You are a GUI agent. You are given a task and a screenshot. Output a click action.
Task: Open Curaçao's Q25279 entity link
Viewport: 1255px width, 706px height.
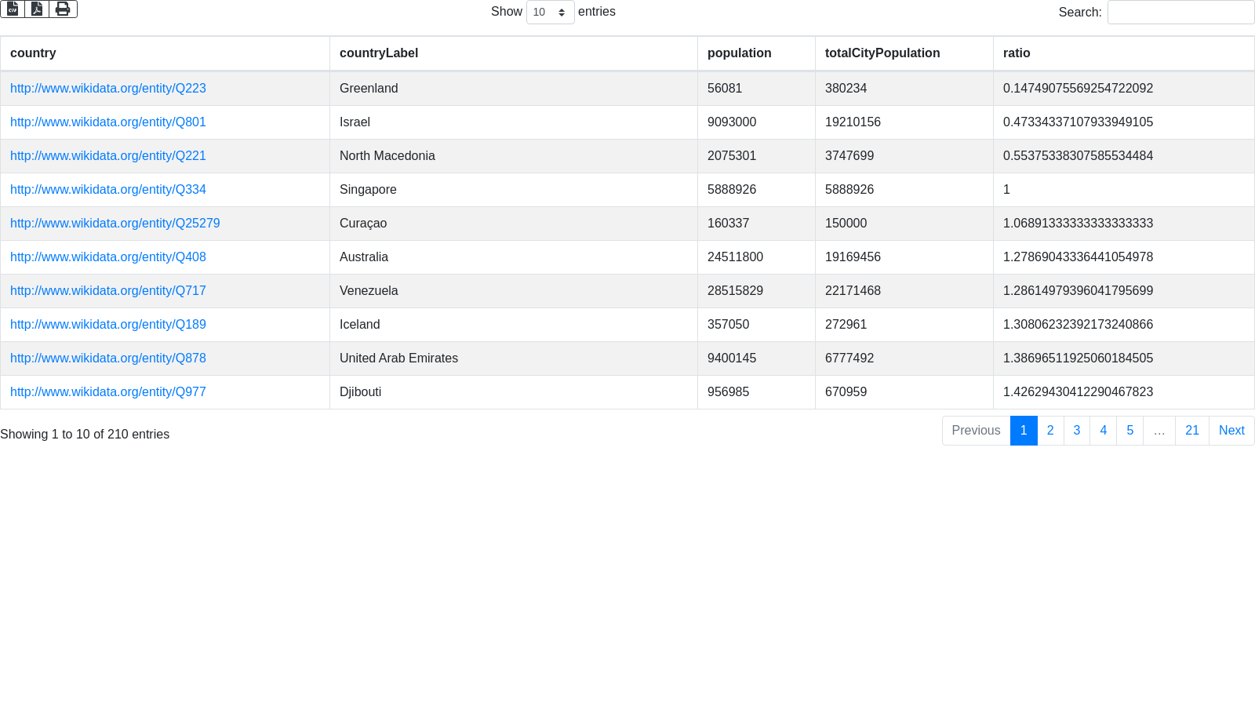coord(115,224)
